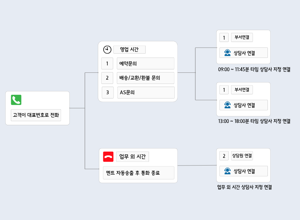Click headset icon in the 09:00 상담사 card
300x220 pixels.
click(x=228, y=53)
